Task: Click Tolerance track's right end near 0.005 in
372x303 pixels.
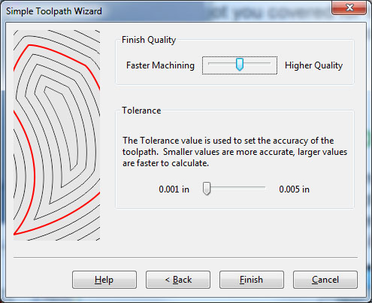Action: (264, 187)
